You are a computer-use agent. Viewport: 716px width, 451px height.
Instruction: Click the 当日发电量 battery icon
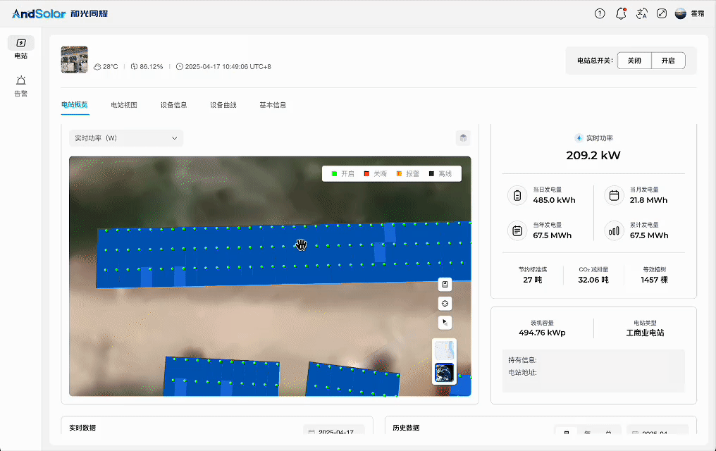517,195
